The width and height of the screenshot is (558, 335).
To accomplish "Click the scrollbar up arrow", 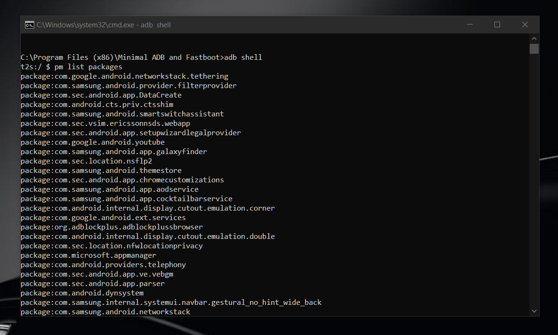I will point(534,38).
